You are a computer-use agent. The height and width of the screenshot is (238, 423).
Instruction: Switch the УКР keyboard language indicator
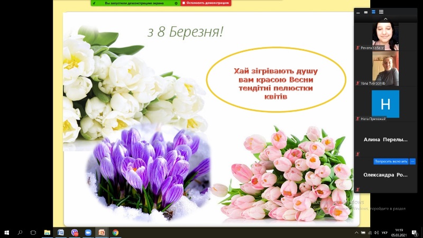click(385, 233)
